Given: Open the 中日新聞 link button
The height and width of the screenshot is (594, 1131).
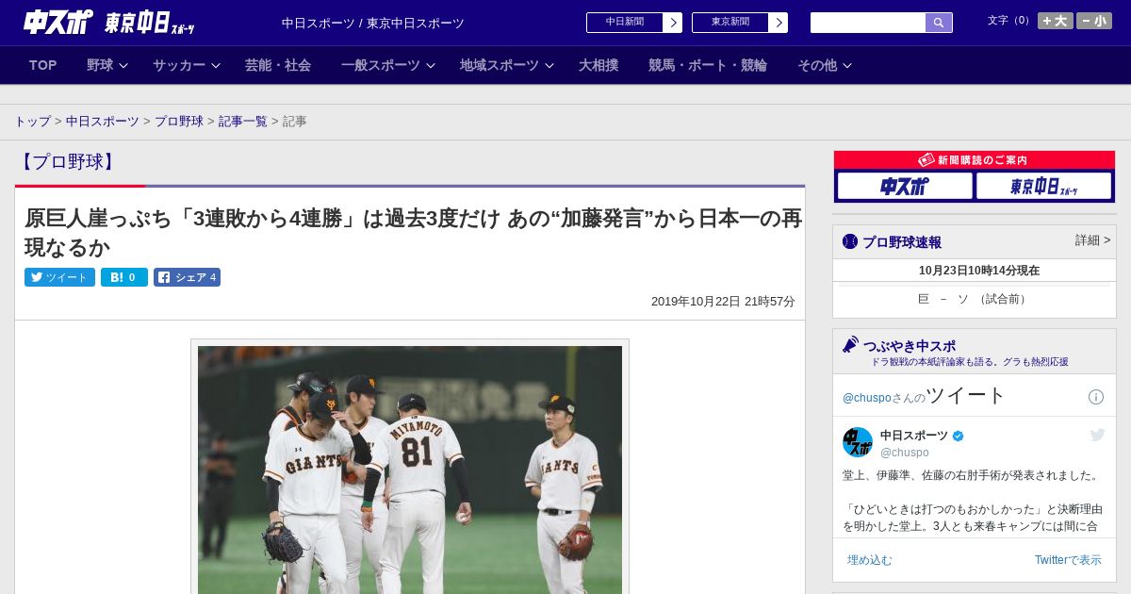Looking at the screenshot, I should click(625, 23).
